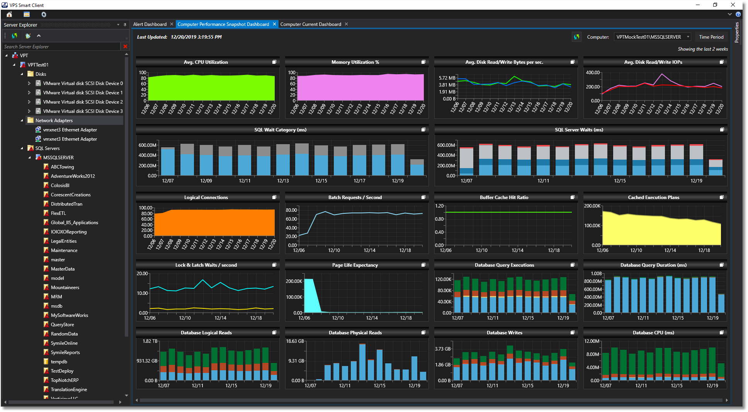
Task: Select the tempdb database in the tree
Action: (x=59, y=361)
